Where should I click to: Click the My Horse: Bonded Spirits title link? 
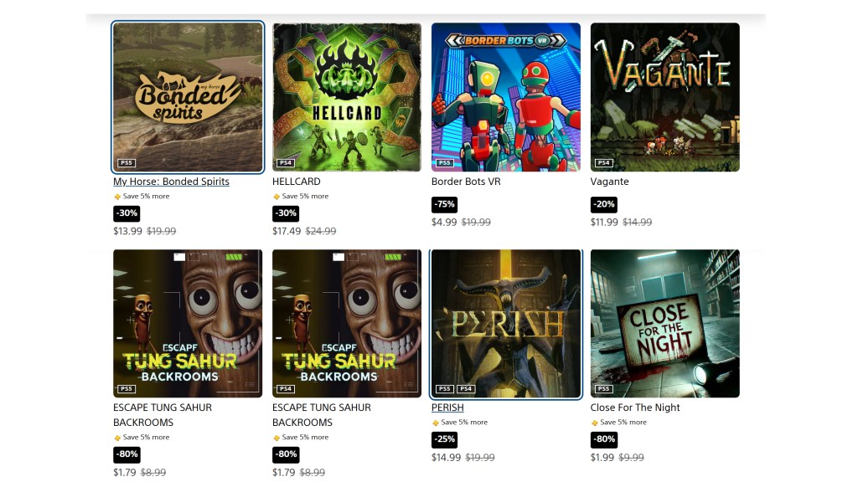pyautogui.click(x=171, y=182)
